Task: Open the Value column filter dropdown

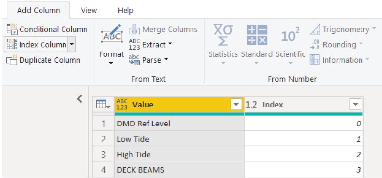Action: 236,105
